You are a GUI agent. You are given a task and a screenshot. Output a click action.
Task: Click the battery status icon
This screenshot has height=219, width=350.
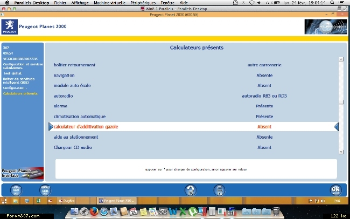(x=277, y=3)
